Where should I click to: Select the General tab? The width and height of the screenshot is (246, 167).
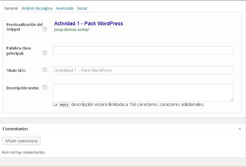pos(11,8)
